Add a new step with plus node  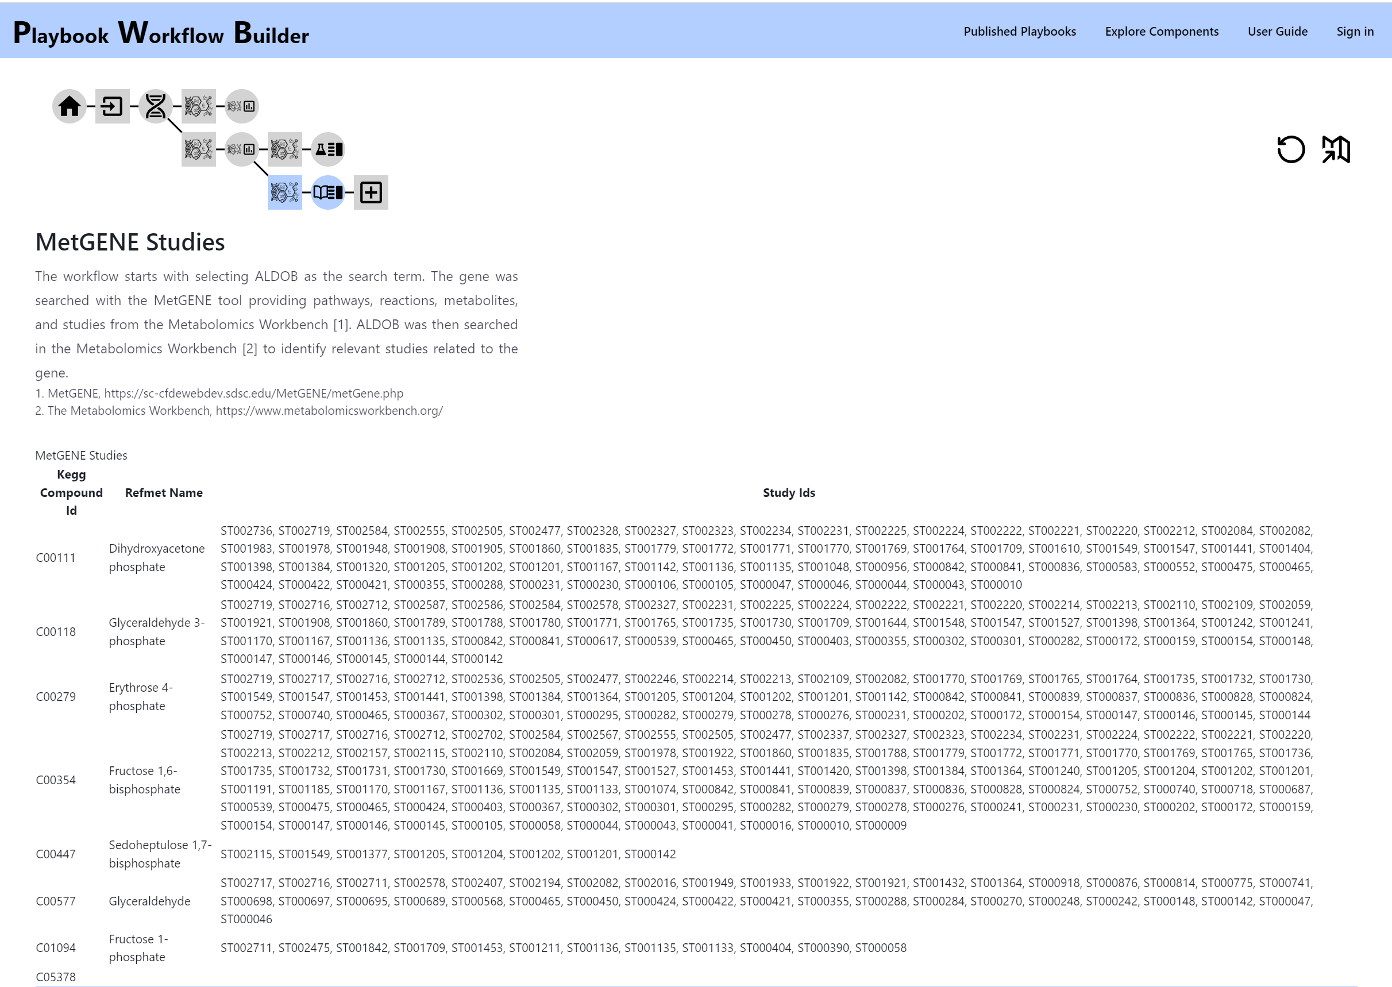[x=371, y=192]
